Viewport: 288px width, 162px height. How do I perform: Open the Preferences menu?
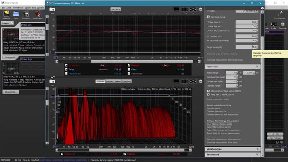pyautogui.click(x=18, y=8)
